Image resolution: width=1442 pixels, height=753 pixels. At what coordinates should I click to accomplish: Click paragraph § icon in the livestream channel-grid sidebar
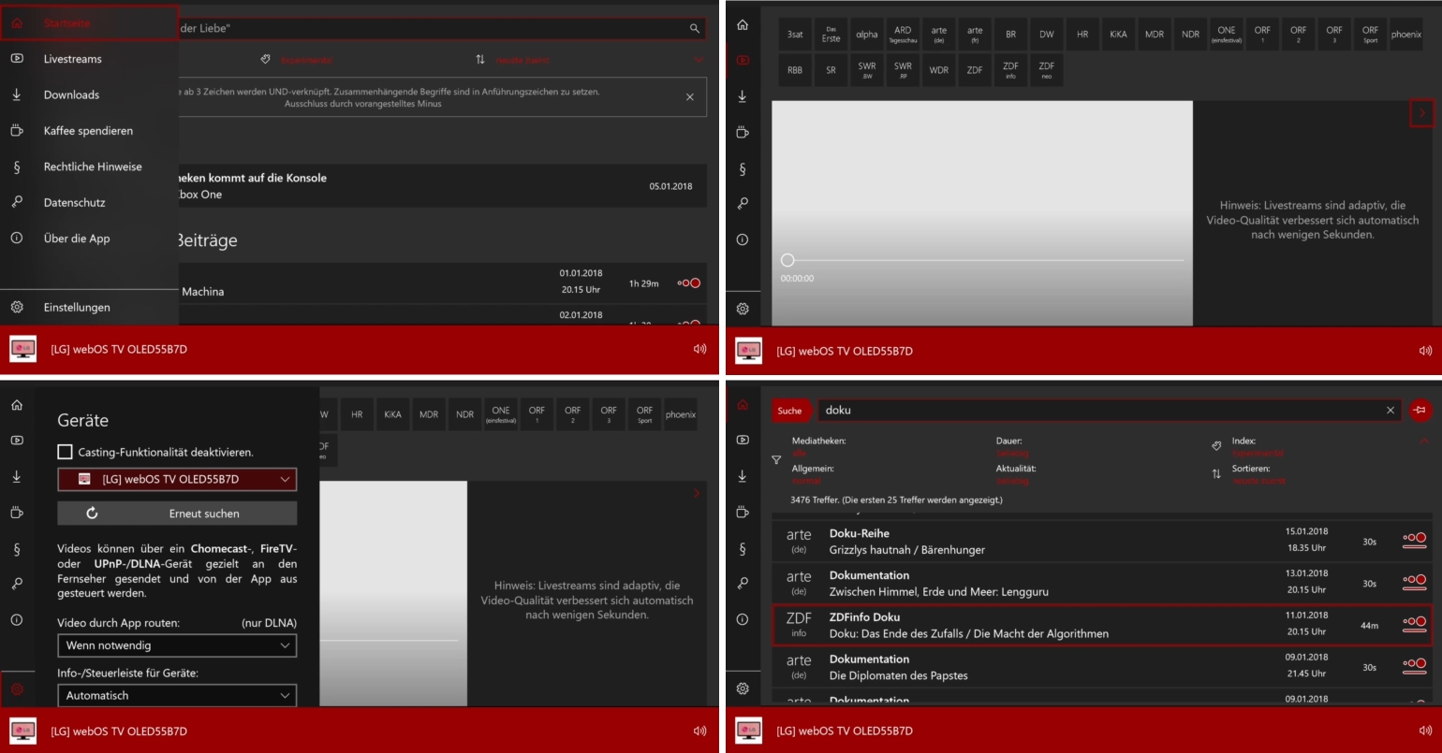click(x=743, y=168)
